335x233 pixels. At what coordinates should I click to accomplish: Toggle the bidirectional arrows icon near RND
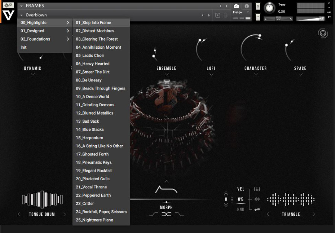[x=257, y=210]
